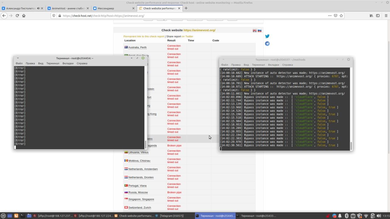Open the on Twitter share link
The width and height of the screenshot is (390, 219).
(x=187, y=36)
